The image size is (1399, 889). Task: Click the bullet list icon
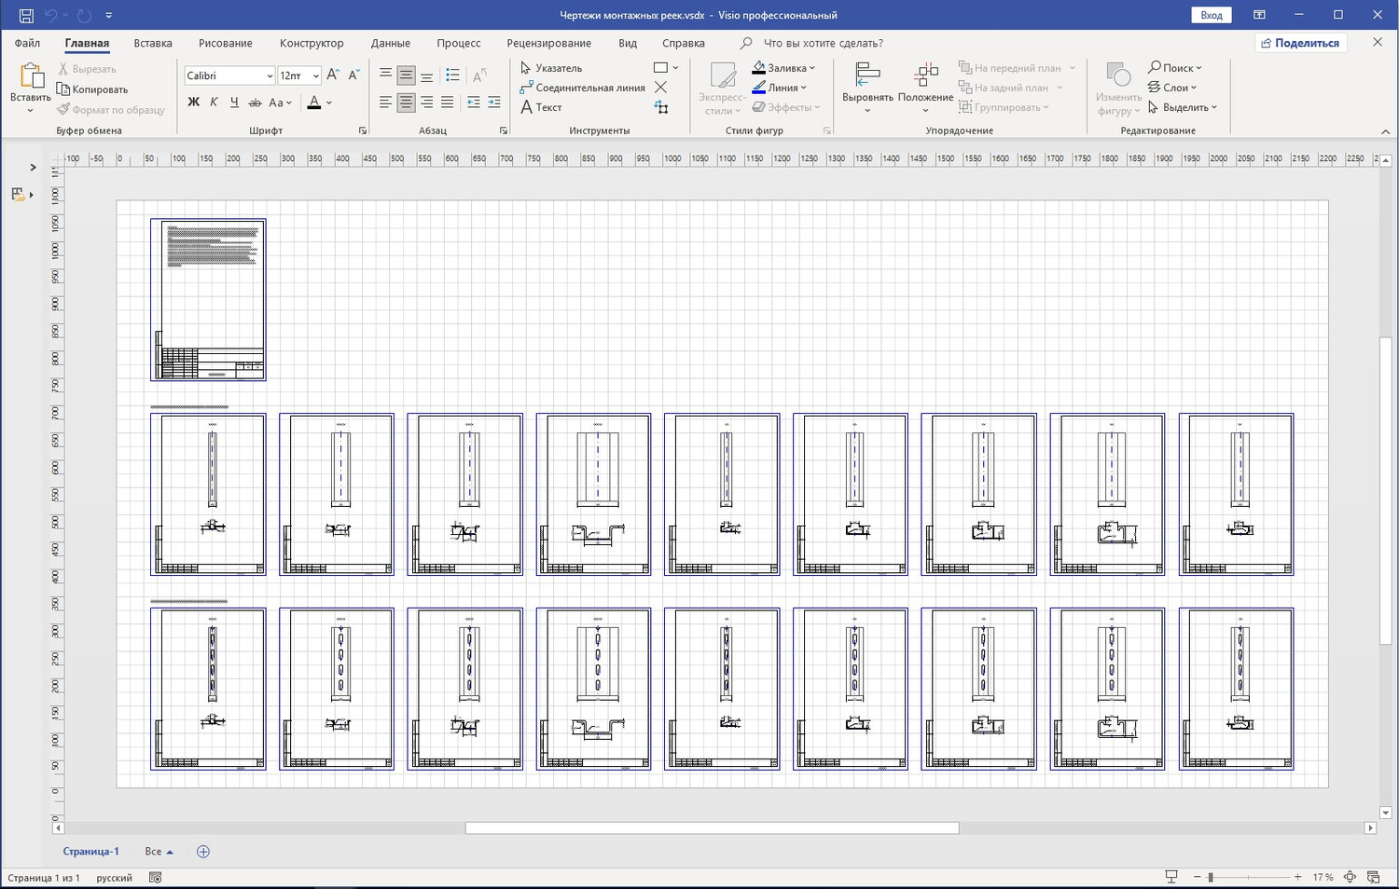pos(452,75)
